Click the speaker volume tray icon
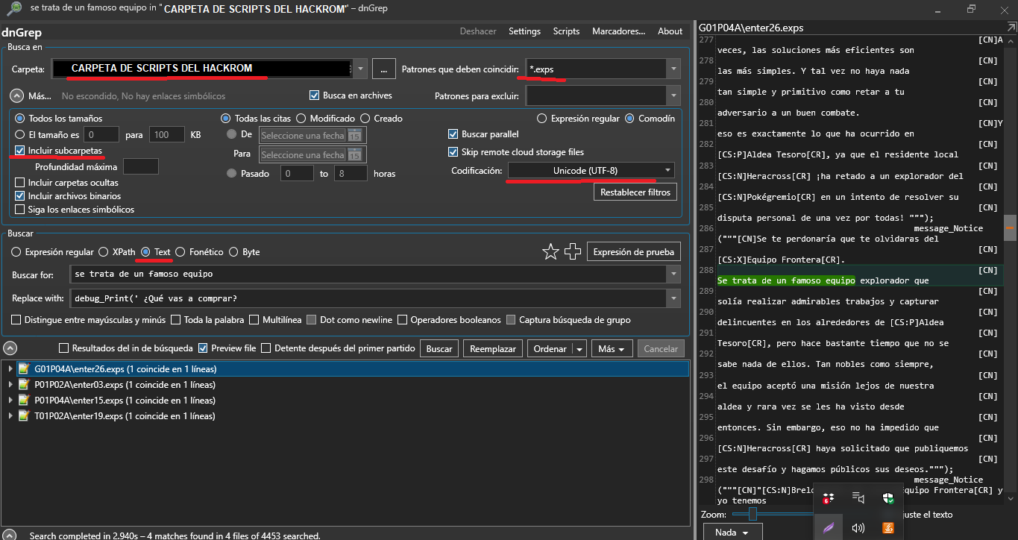Screen dimensions: 1018x540 tap(858, 528)
